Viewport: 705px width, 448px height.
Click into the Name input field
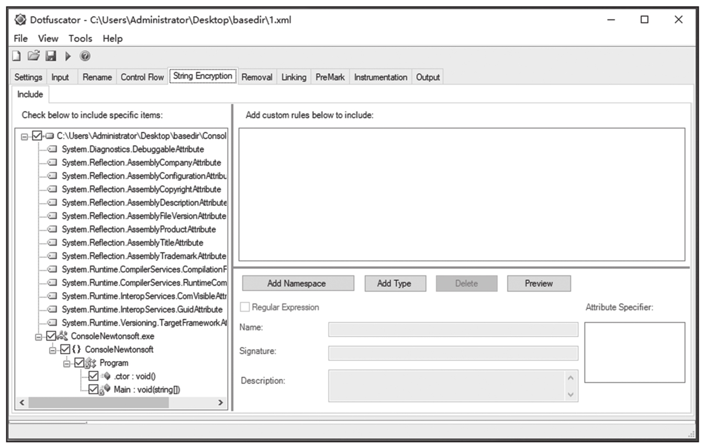coord(453,329)
